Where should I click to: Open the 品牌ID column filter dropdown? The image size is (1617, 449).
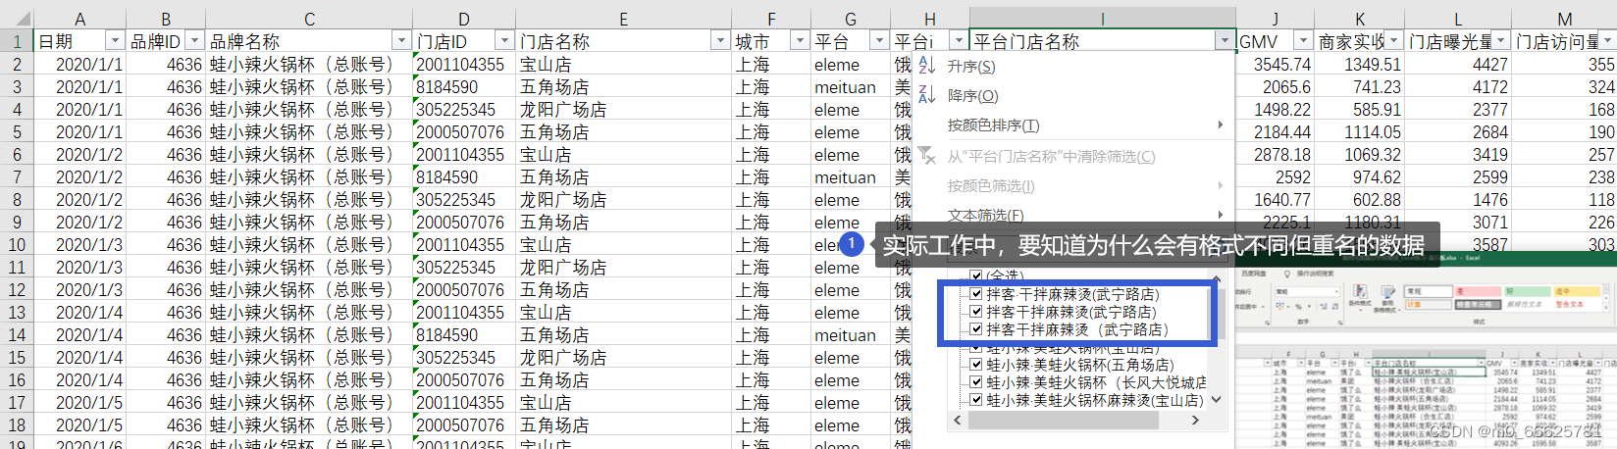pyautogui.click(x=194, y=41)
